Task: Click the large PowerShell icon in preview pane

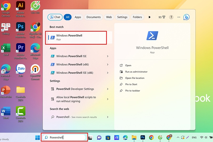Action: coord(152,35)
